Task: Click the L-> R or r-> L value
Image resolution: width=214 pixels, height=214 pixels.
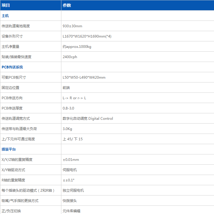Action: [x=74, y=98]
